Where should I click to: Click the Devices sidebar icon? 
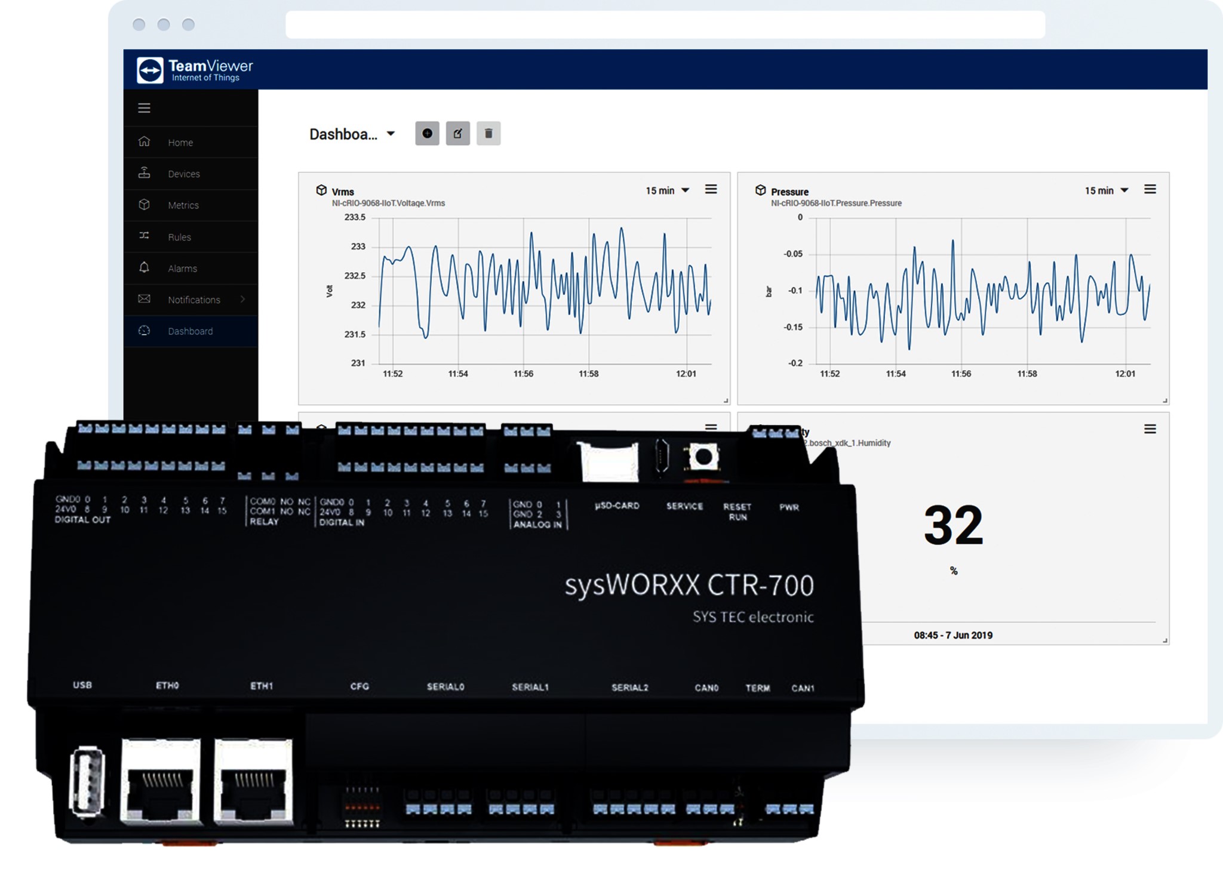144,173
